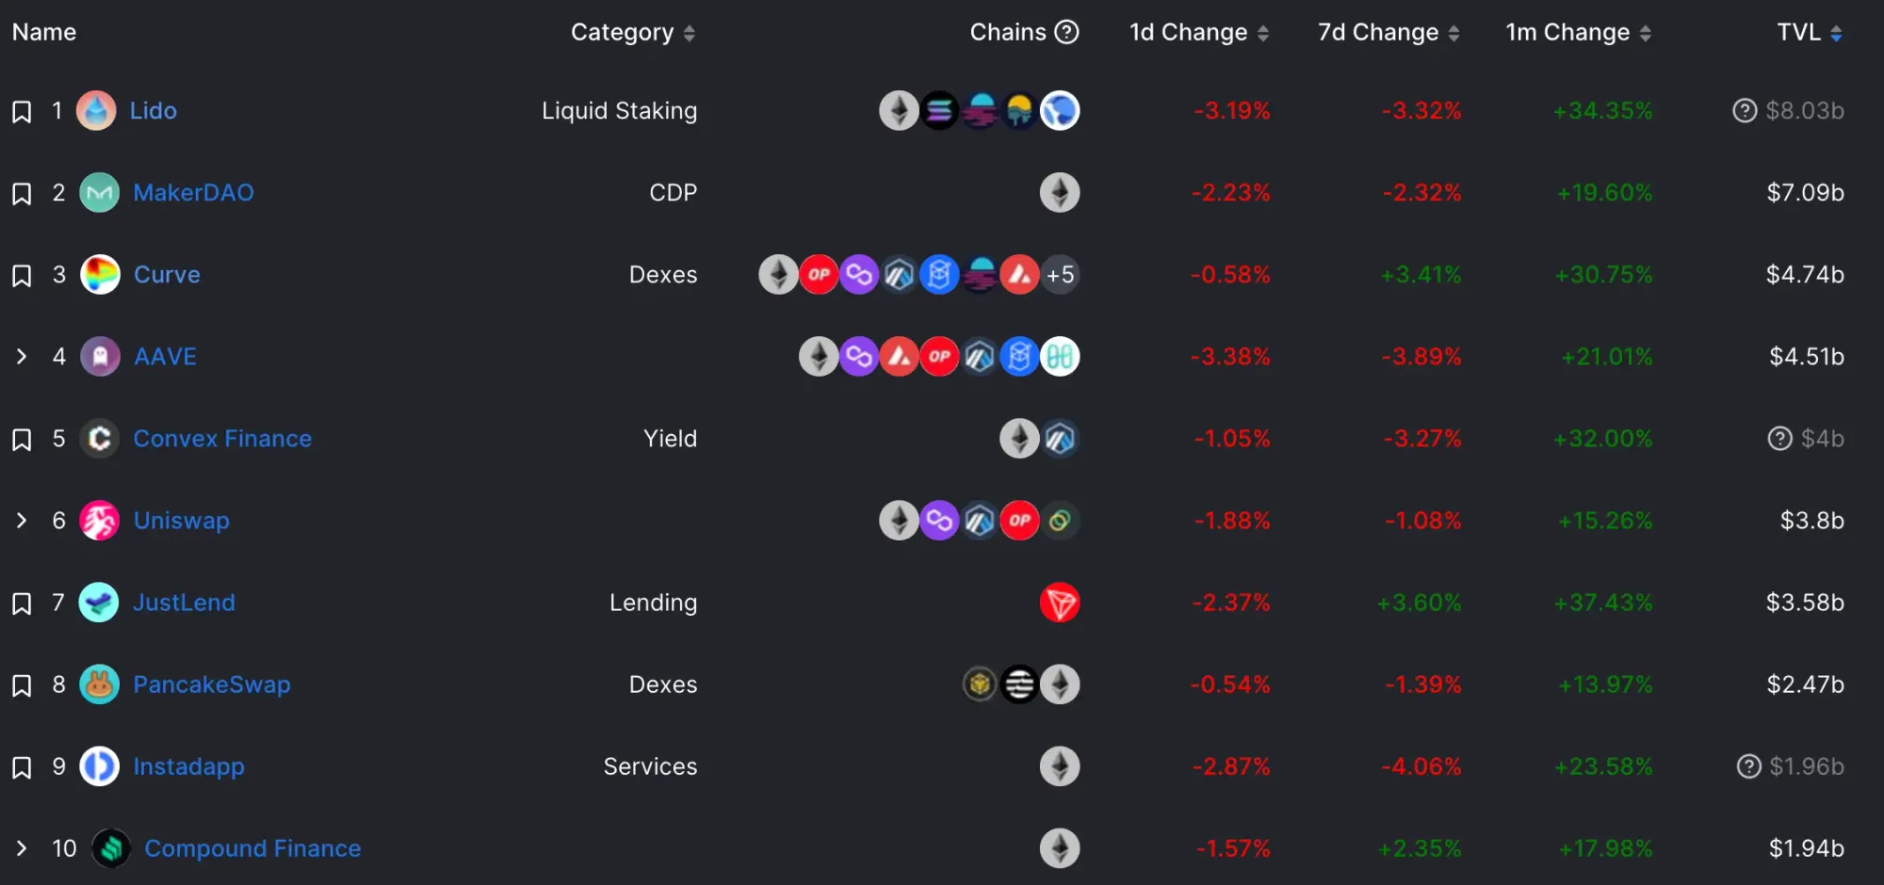The height and width of the screenshot is (885, 1884).
Task: Click the question mark icon beside Lido TVL
Action: [x=1745, y=111]
